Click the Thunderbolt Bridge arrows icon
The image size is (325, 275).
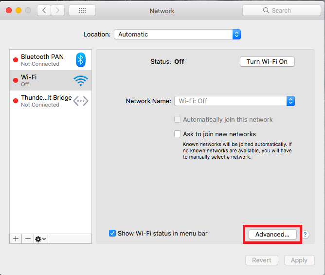[81, 101]
